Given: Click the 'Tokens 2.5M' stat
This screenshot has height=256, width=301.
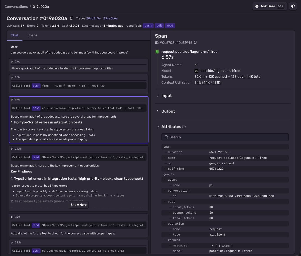Looking at the screenshot, I should coord(50,26).
